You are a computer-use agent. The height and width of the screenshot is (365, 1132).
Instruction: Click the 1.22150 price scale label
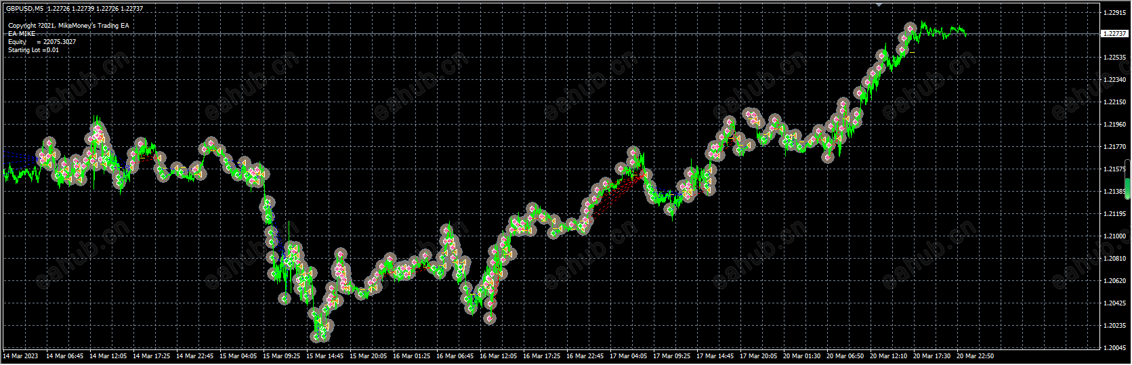[1114, 102]
